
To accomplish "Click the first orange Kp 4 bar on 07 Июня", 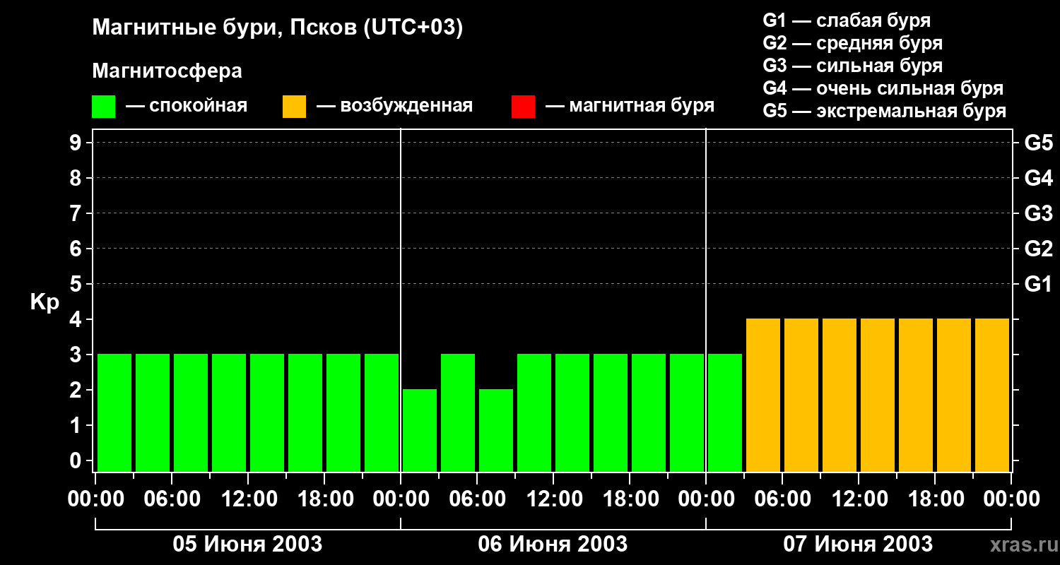I will [763, 395].
